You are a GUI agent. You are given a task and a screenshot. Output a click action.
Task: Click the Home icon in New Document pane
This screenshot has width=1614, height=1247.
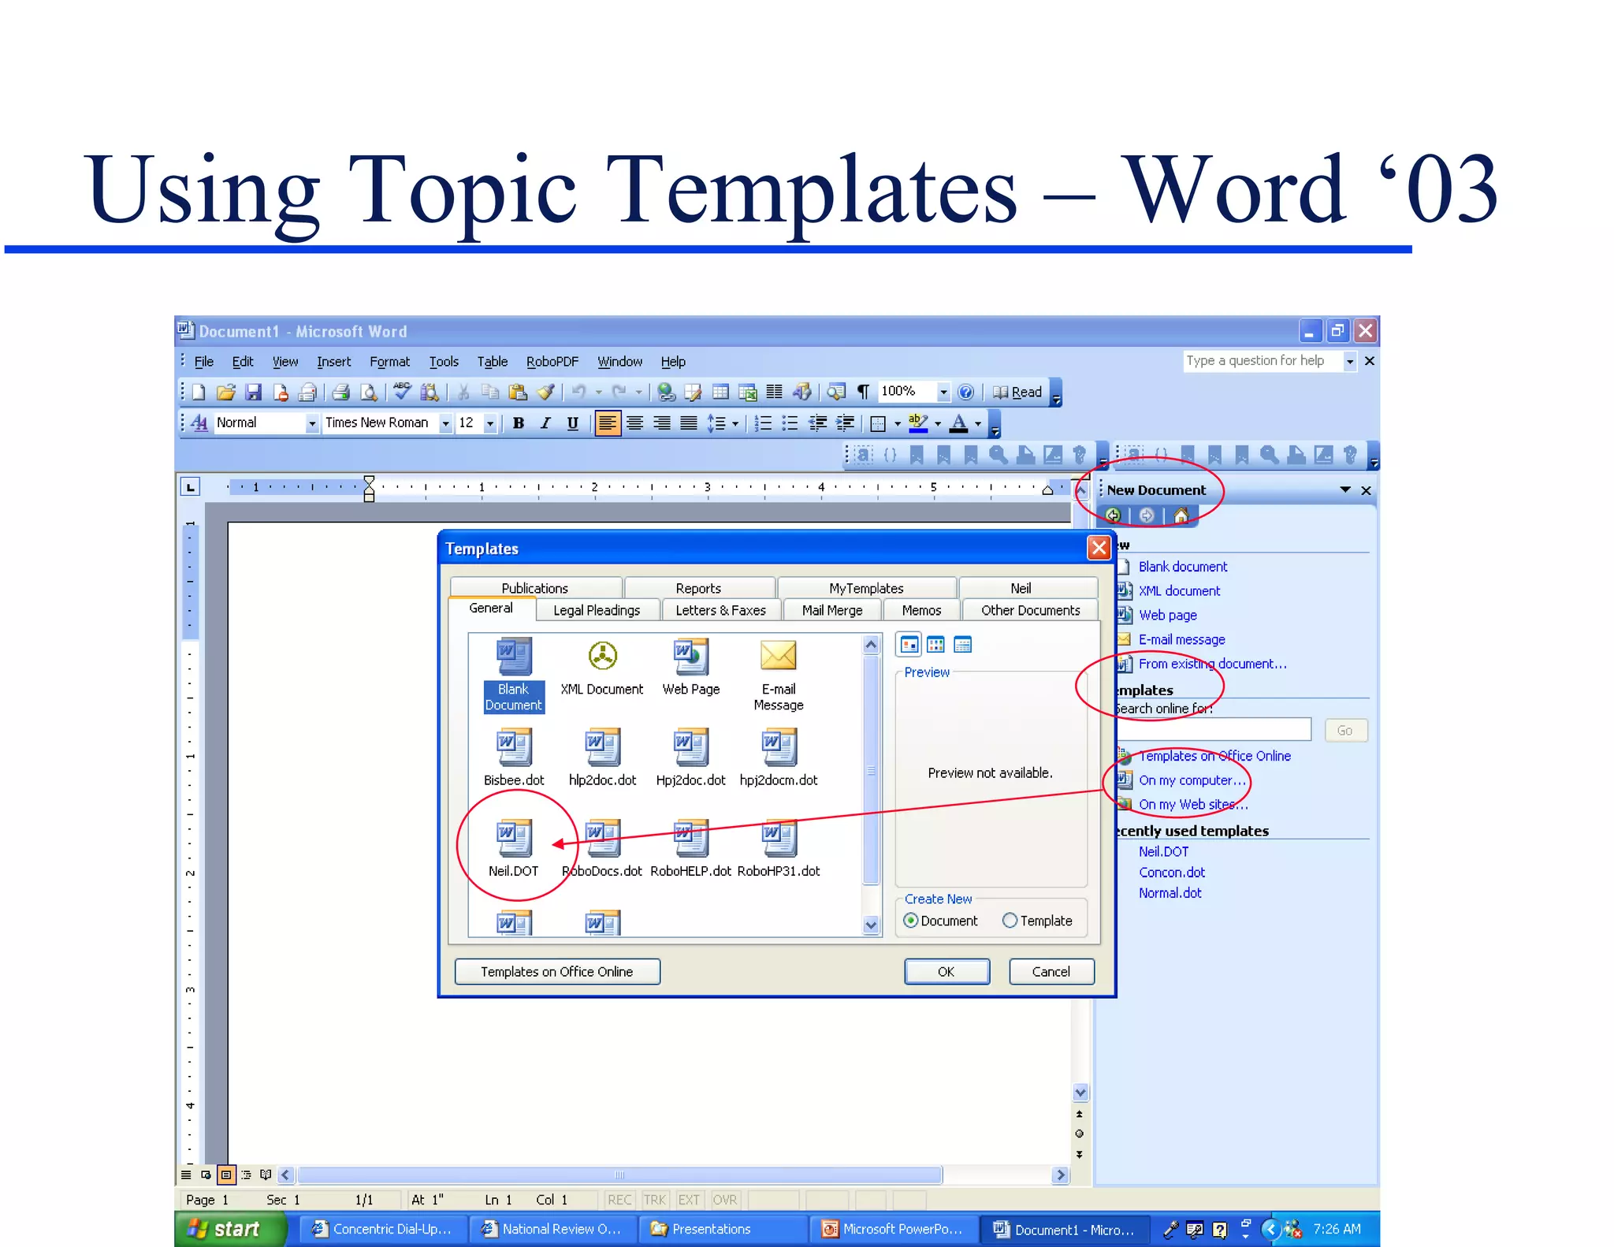1181,516
